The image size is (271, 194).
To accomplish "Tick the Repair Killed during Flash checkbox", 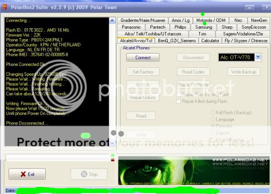I will 179,101.
